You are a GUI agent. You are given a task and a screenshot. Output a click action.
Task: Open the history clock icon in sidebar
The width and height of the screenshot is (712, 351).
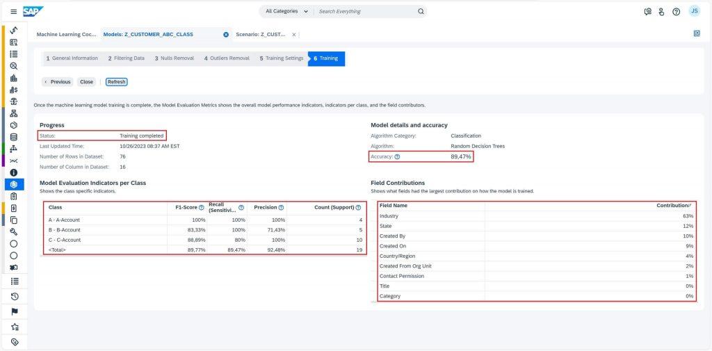[14, 297]
